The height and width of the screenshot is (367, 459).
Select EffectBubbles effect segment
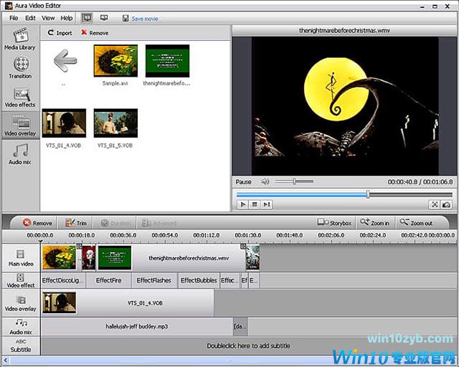point(199,280)
